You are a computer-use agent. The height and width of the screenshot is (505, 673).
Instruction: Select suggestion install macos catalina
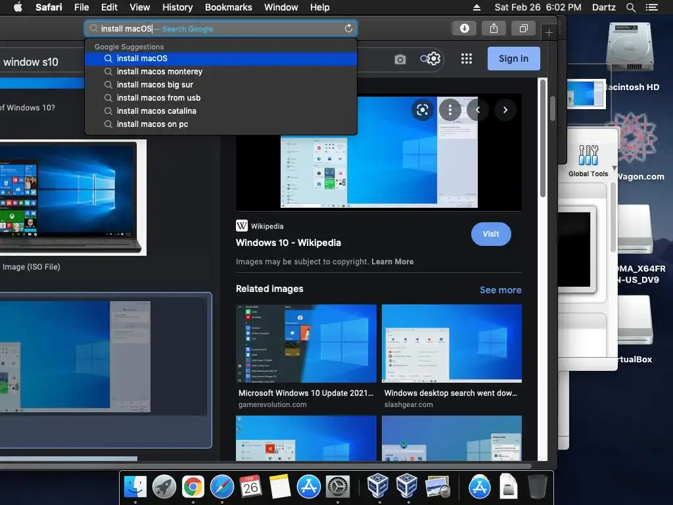point(221,110)
